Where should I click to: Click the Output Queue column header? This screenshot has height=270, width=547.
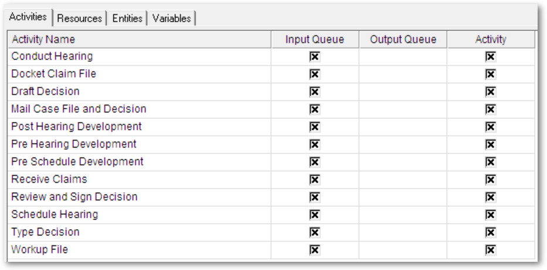tap(403, 39)
